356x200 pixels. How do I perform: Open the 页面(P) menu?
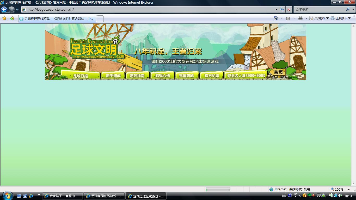point(319,18)
